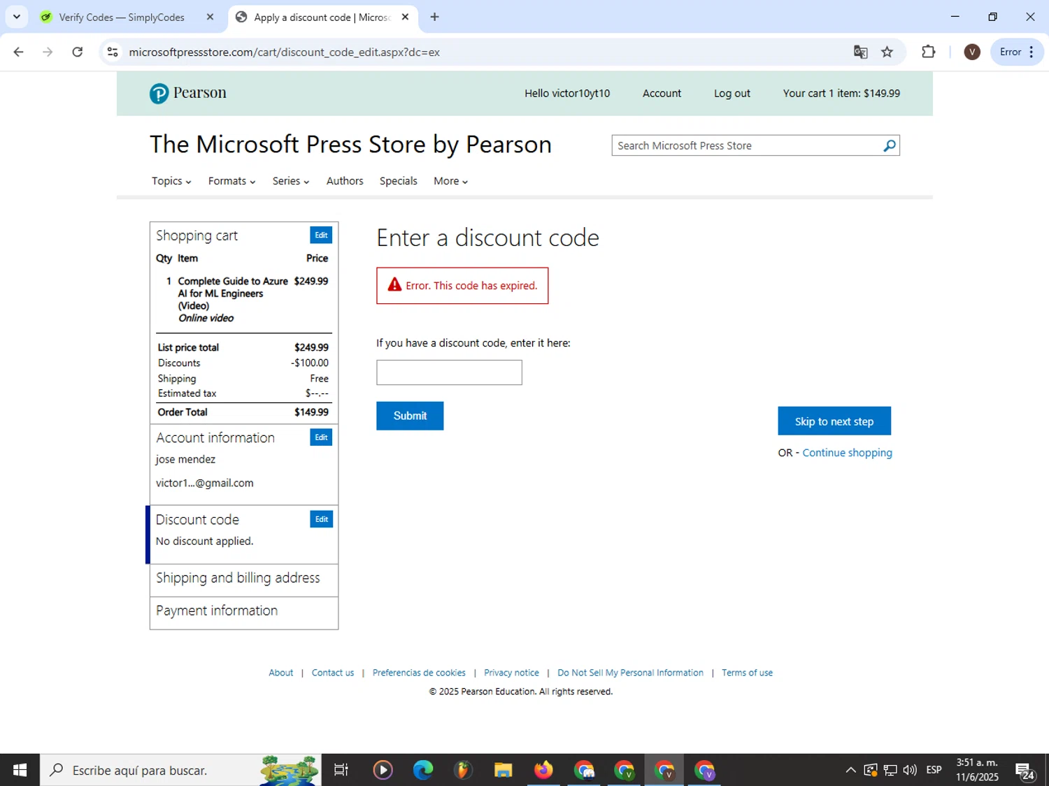This screenshot has width=1049, height=786.
Task: Expand the Series menu
Action: [x=291, y=181]
